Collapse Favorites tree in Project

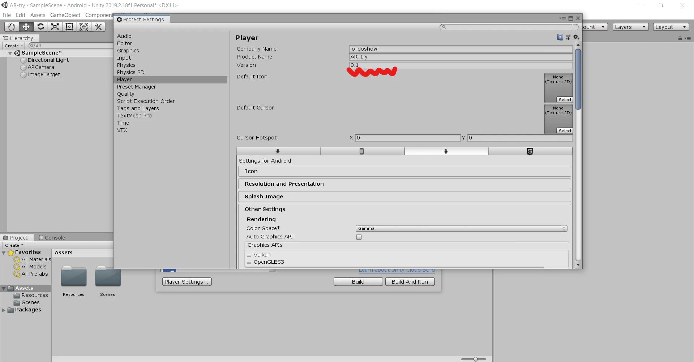click(x=4, y=253)
